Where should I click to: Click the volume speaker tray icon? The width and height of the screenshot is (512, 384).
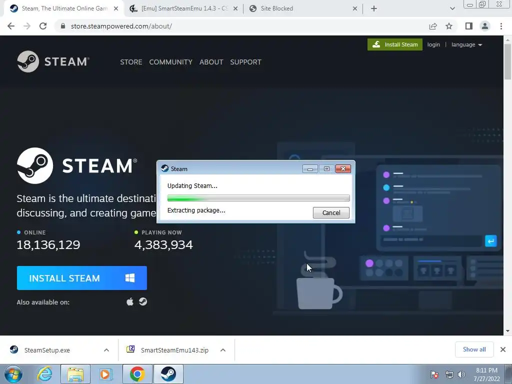(461, 374)
